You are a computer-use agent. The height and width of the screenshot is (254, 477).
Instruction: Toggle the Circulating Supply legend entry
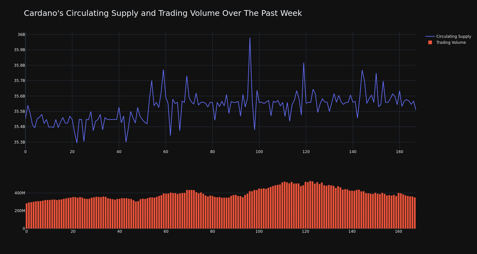tap(448, 37)
